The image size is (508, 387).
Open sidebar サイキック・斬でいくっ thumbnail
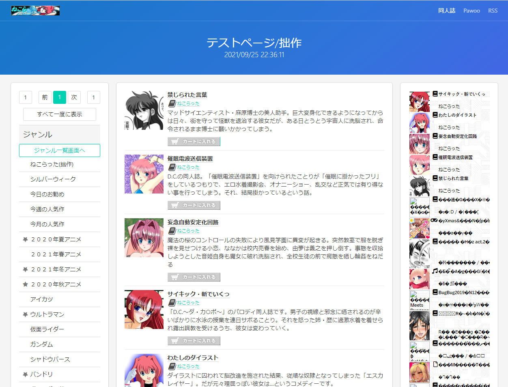point(420,101)
